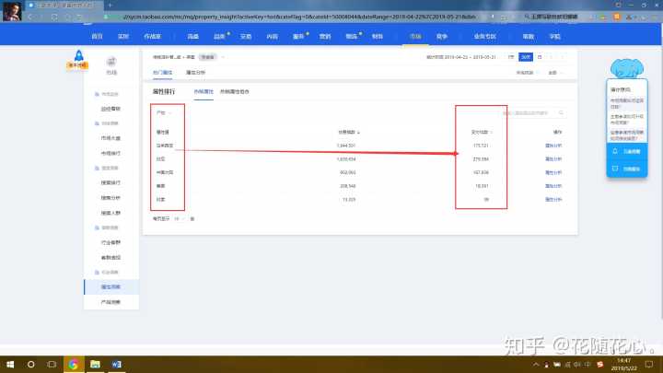
Task: Click the bell icon in the assistant panel
Action: 615,151
